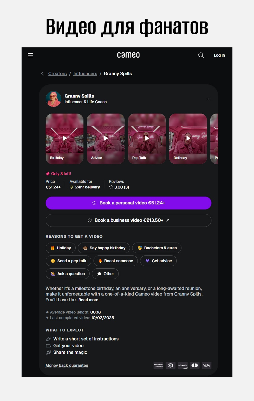Choose the Roast someone chip

coord(116,261)
